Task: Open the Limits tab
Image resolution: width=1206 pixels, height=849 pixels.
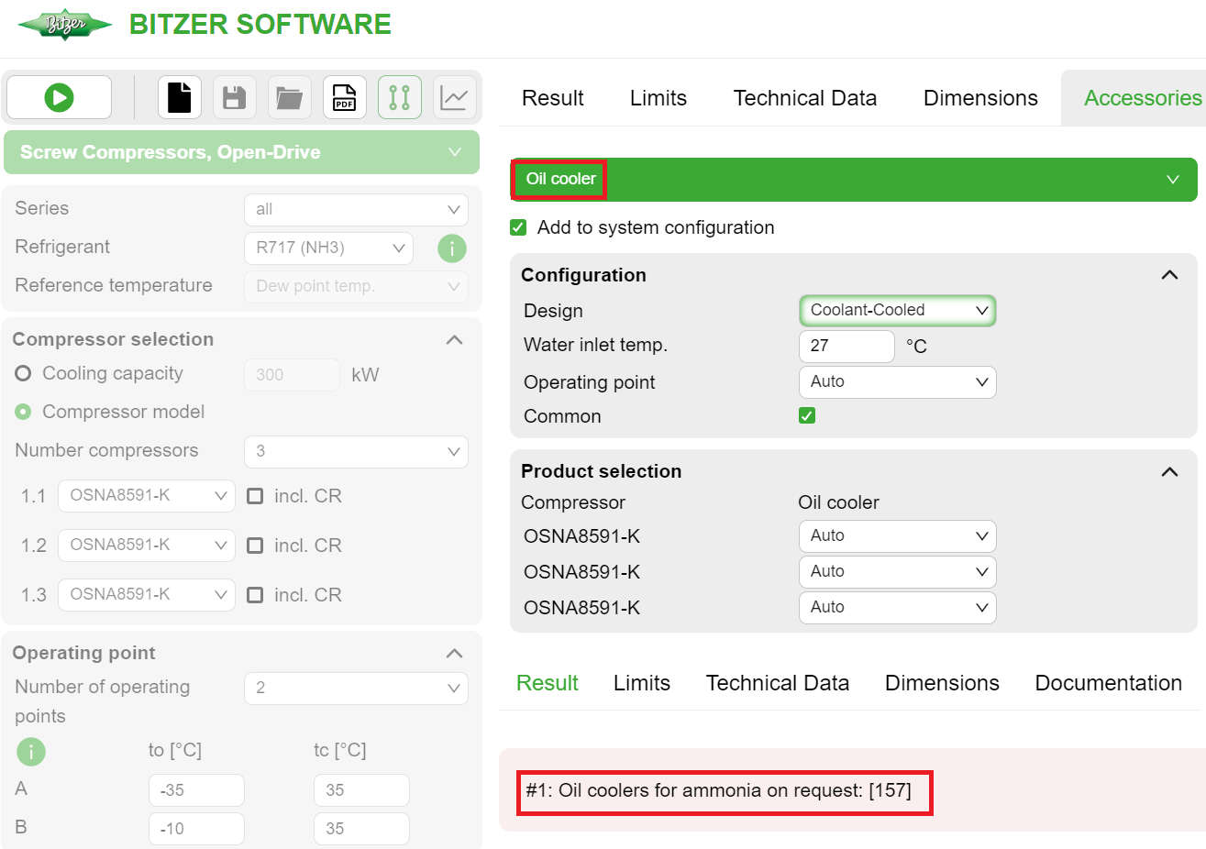Action: (x=658, y=97)
